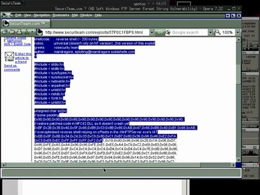Open the Google search dropdown arrow
Image resolution: width=260 pixels, height=195 pixels.
pyautogui.click(x=210, y=32)
